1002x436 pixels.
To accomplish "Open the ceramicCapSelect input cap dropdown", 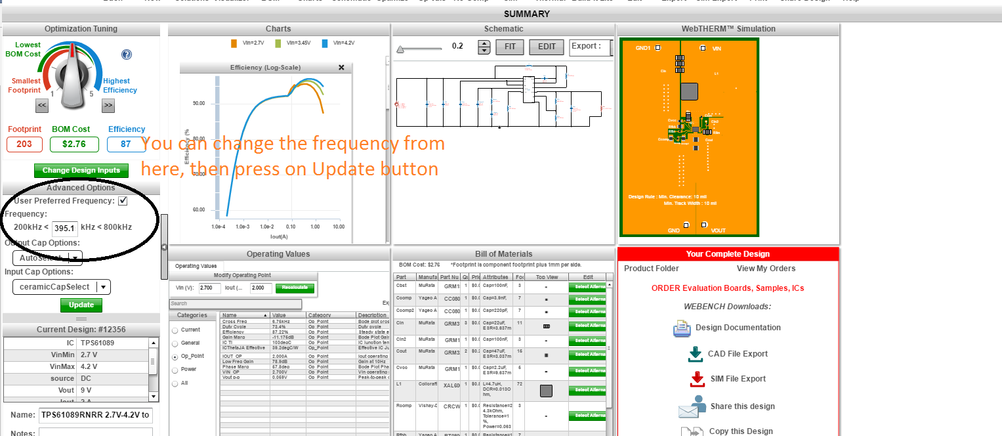I will point(61,287).
